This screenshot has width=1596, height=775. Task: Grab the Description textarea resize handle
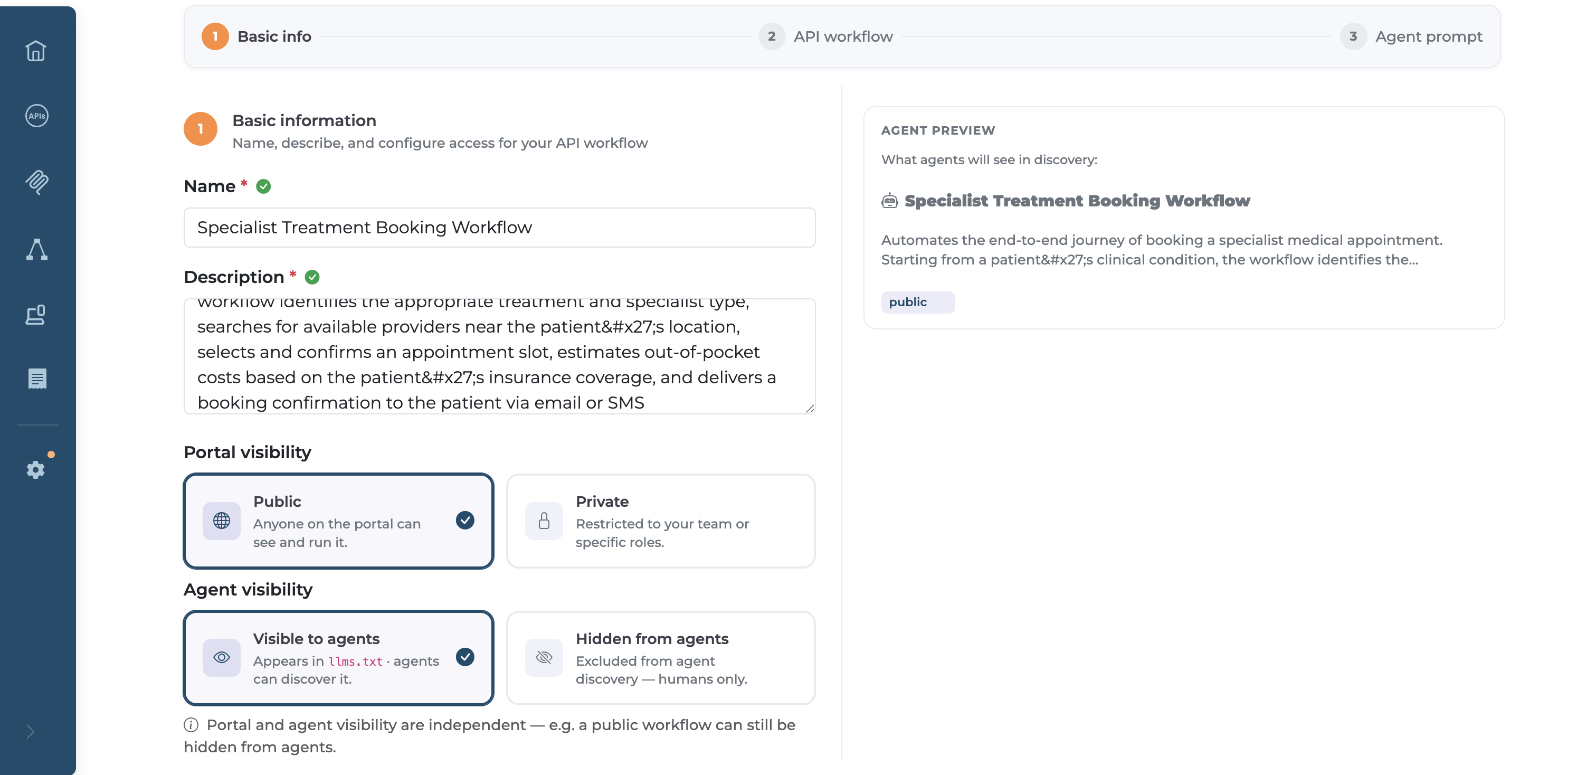point(809,408)
